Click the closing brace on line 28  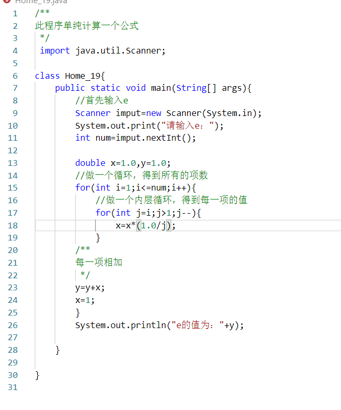[x=58, y=350]
